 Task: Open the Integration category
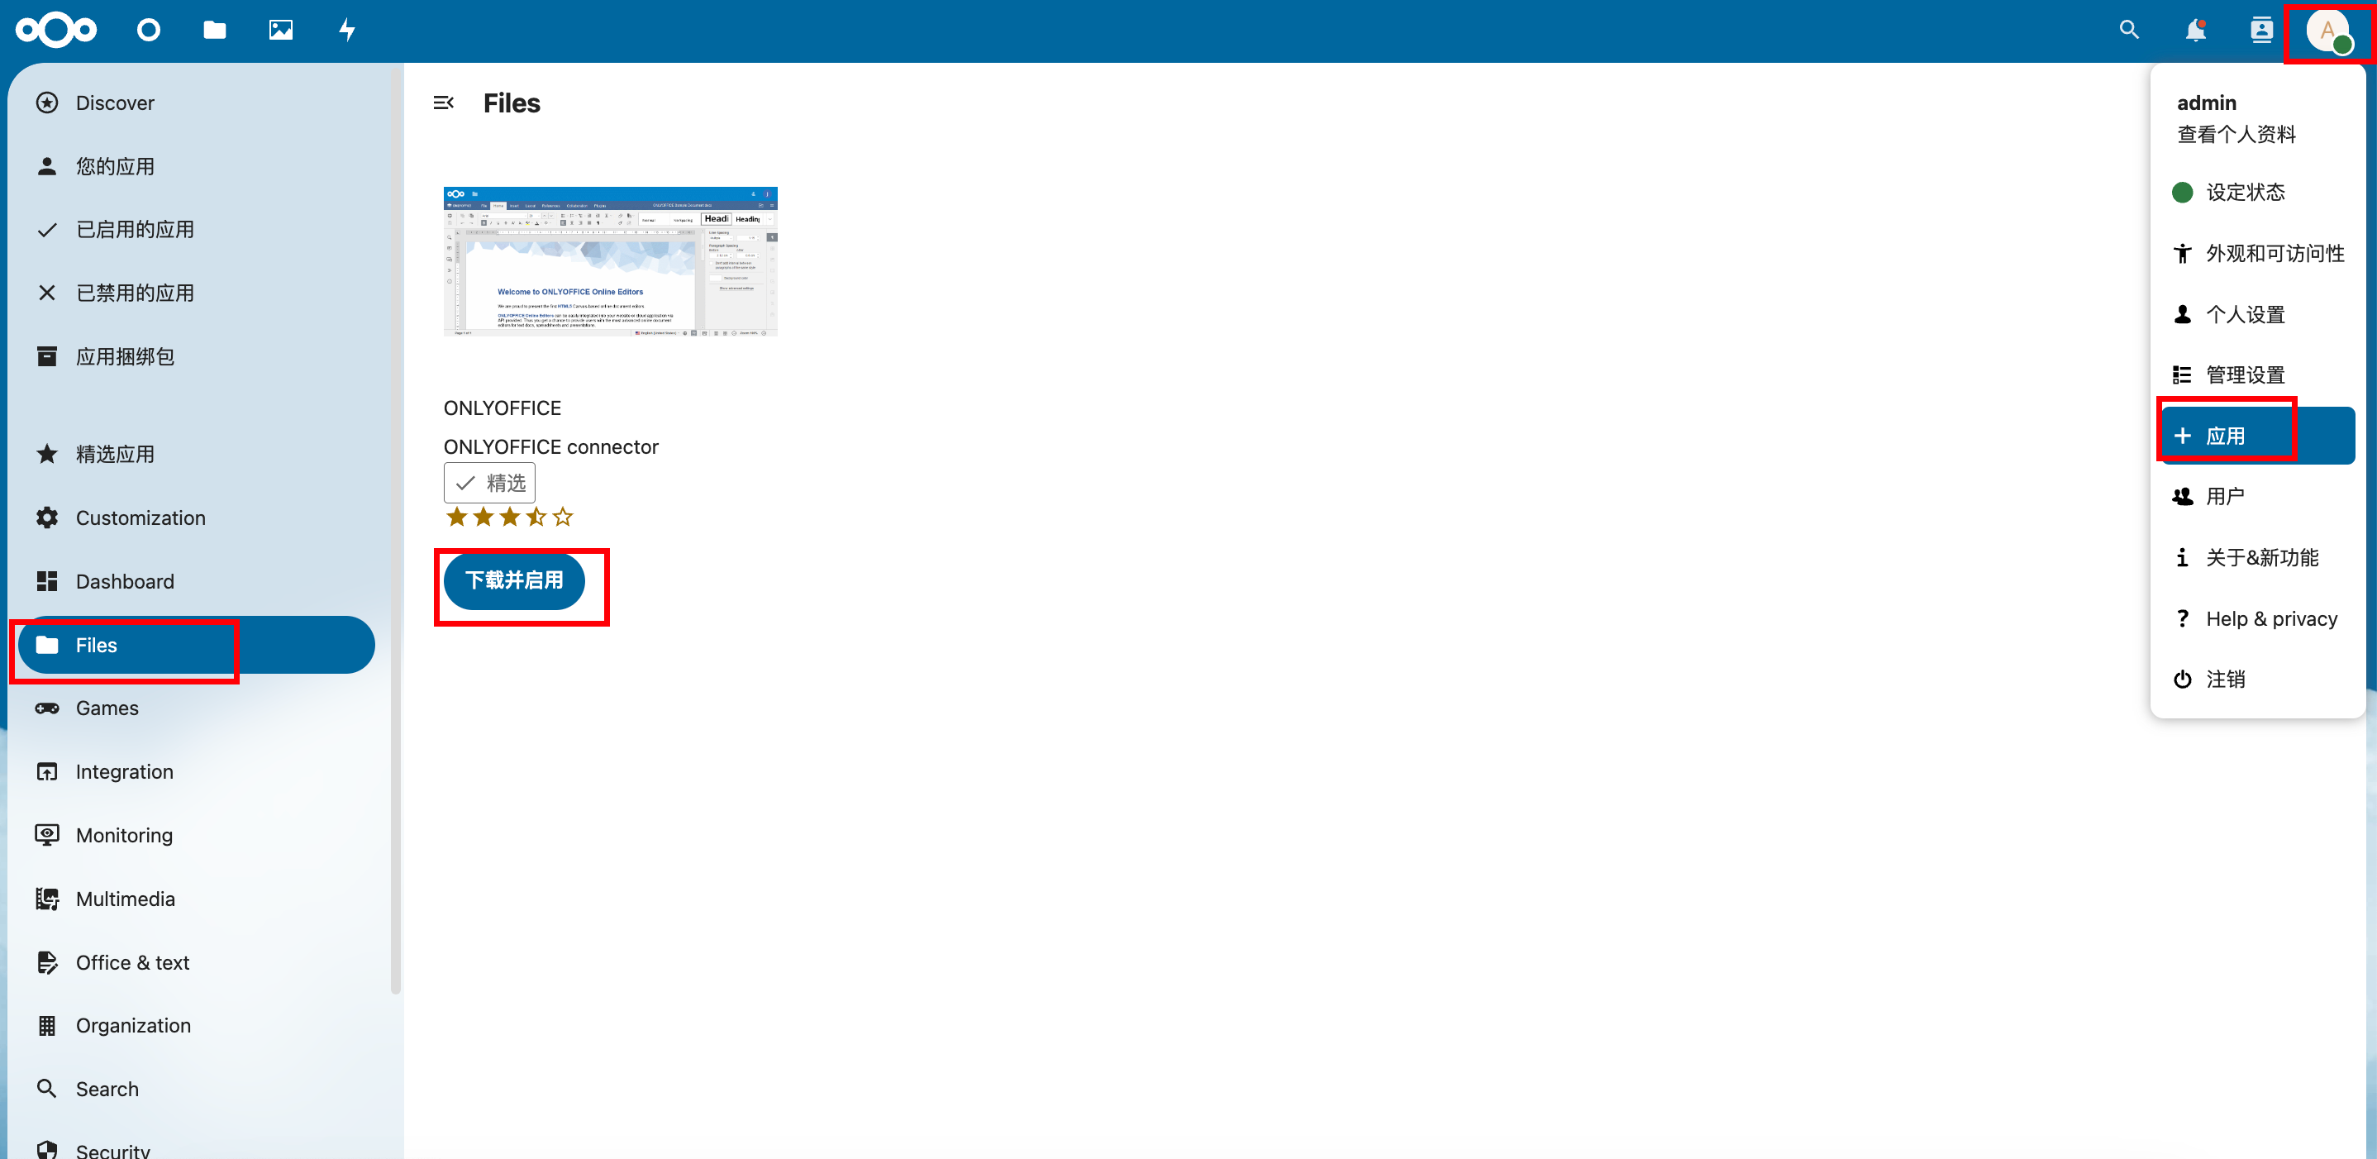[x=196, y=771]
